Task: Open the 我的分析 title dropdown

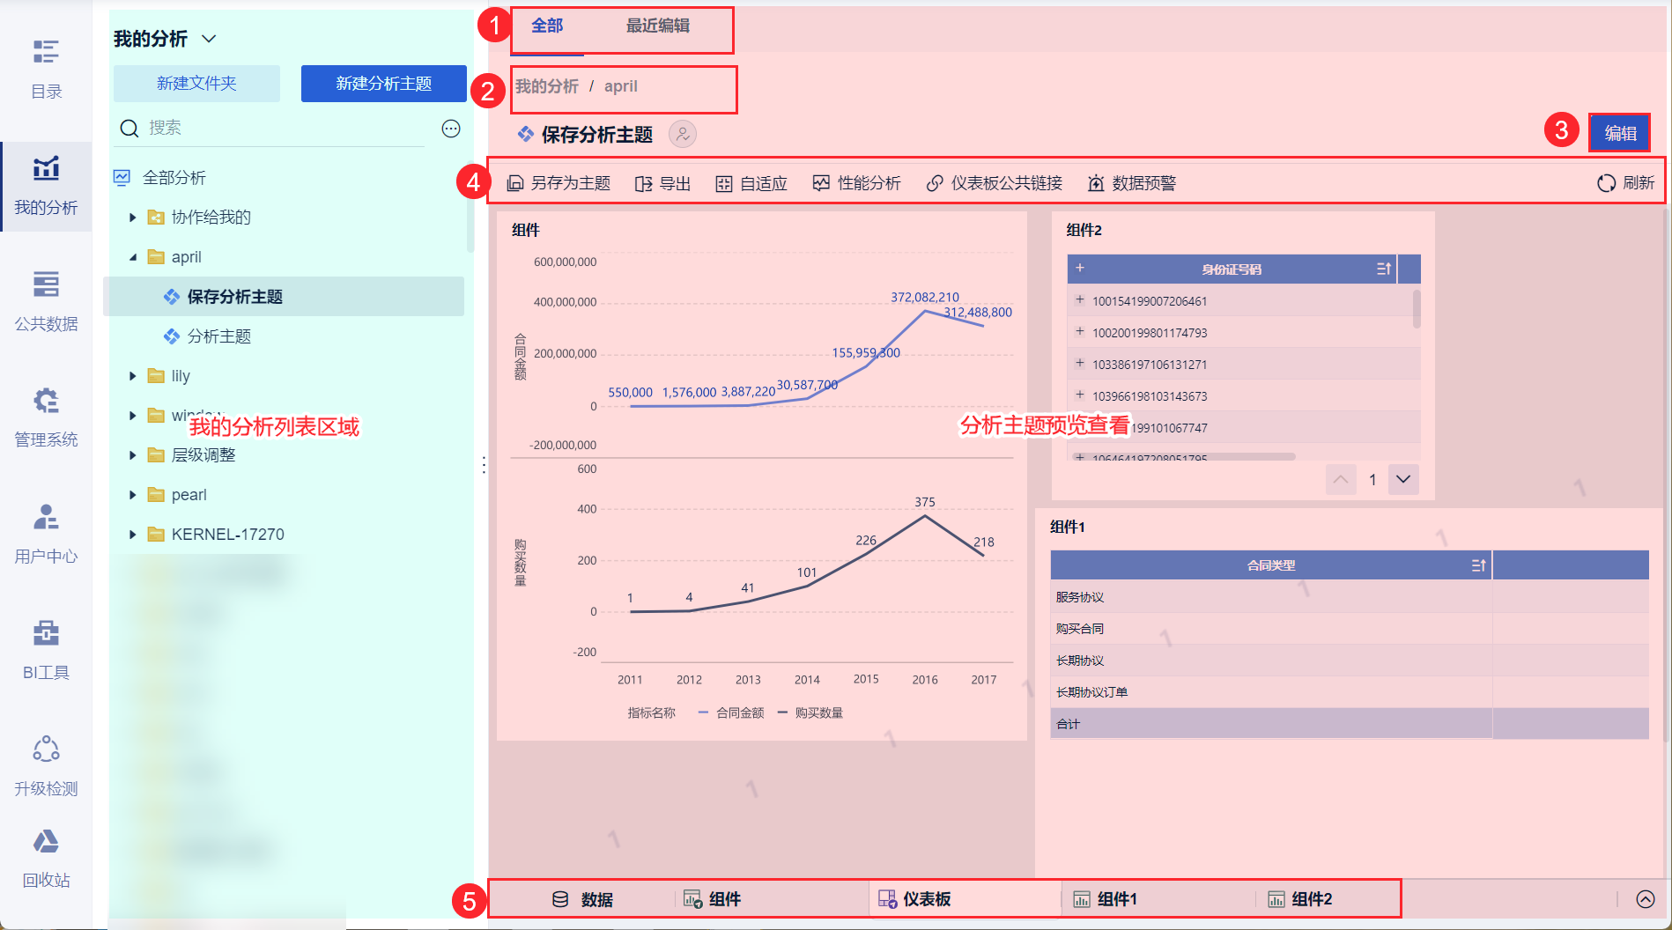Action: click(209, 39)
